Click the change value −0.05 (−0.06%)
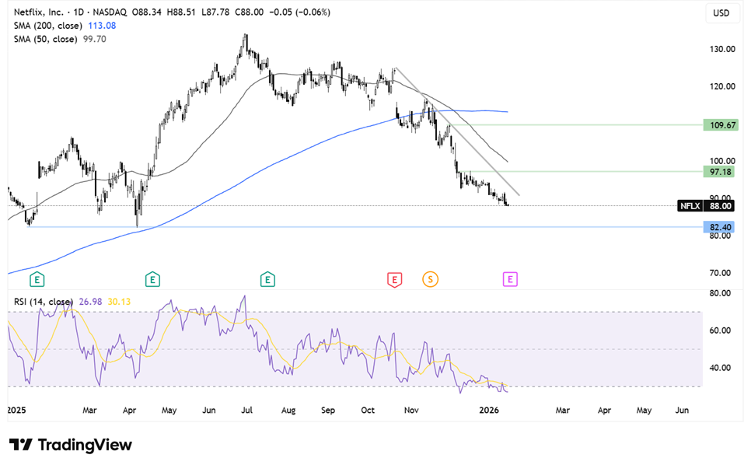This screenshot has height=465, width=751. pos(299,12)
